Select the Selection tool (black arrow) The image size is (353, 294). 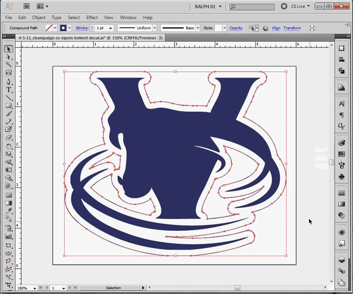pyautogui.click(x=9, y=49)
